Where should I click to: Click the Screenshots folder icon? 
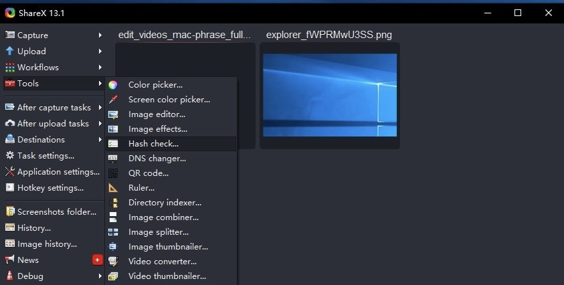click(x=10, y=211)
